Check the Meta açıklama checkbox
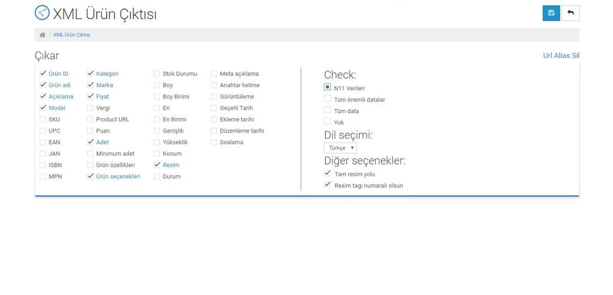 click(214, 74)
